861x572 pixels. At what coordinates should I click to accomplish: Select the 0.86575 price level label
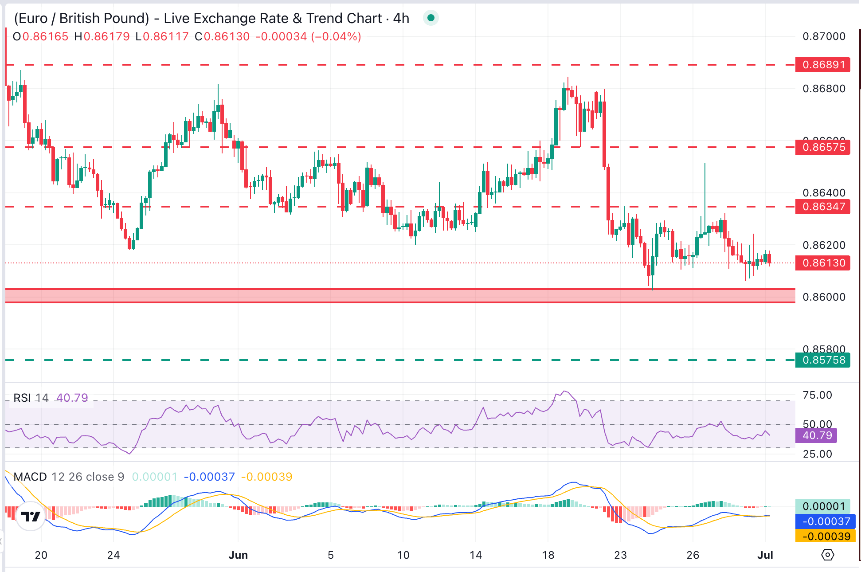click(x=822, y=147)
